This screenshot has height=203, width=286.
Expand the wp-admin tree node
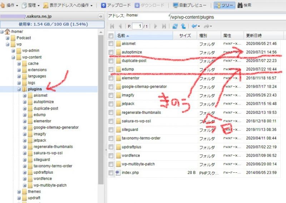pyautogui.click(x=14, y=51)
